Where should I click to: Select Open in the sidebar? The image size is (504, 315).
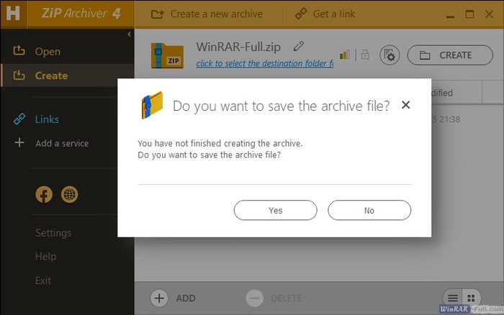coord(48,52)
